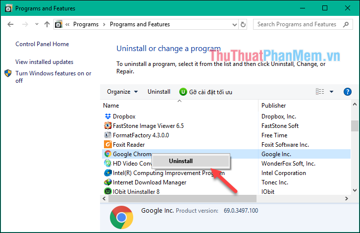Screen dimensions: 360x233
Task: Click the forward navigation arrow
Action: click(25, 24)
